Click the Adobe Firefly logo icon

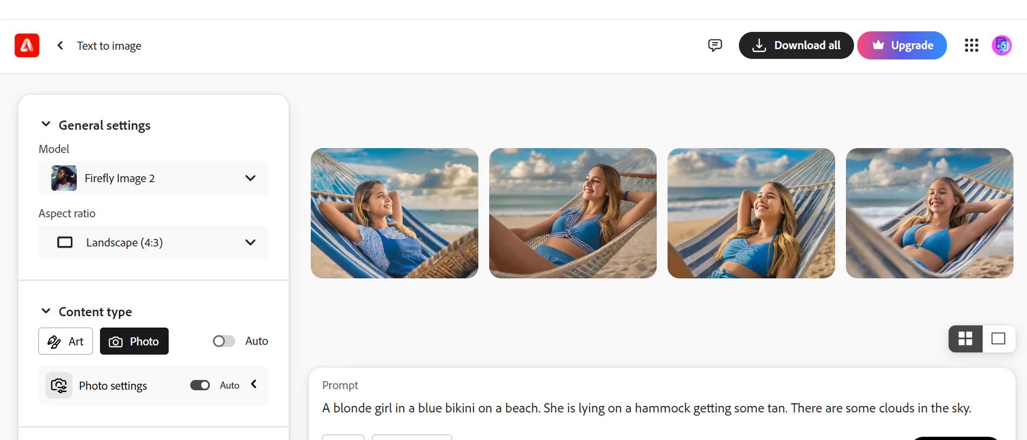point(27,45)
